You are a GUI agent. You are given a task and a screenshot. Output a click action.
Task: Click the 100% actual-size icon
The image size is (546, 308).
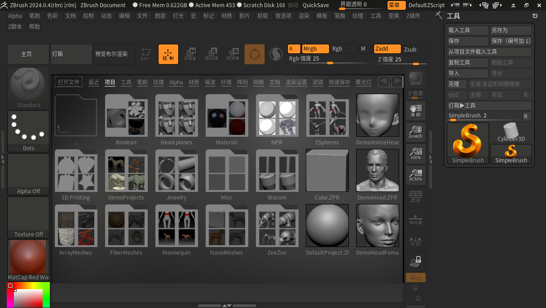point(415,153)
